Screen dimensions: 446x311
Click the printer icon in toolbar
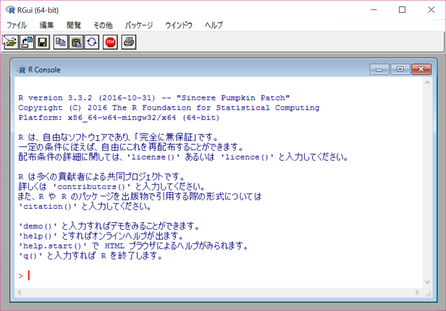click(x=129, y=42)
